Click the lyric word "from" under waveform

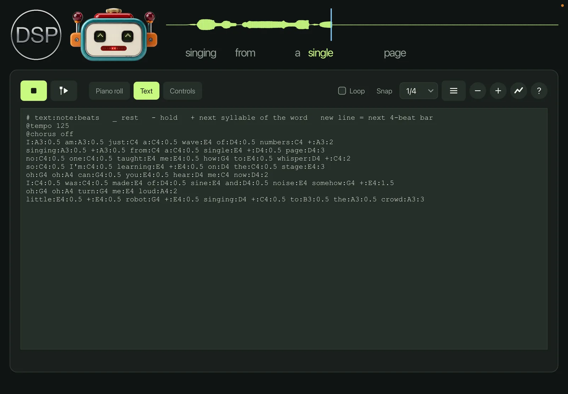pos(245,53)
